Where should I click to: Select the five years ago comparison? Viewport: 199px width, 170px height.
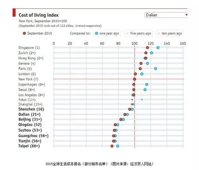point(138,33)
